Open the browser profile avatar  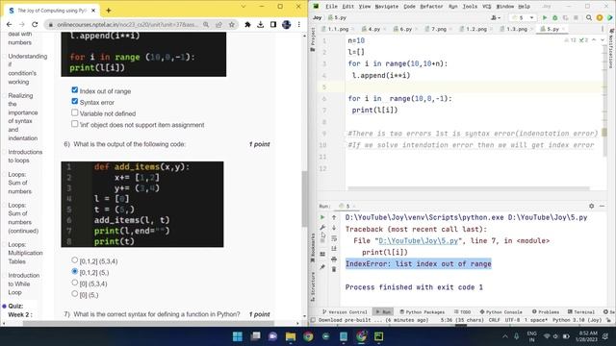[x=287, y=24]
